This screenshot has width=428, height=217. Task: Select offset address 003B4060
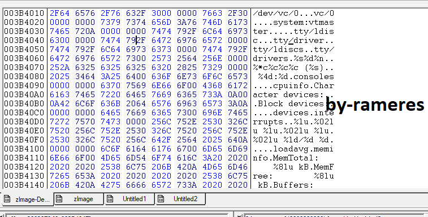[24, 58]
